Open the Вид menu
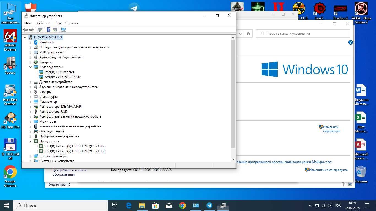Viewport: 376px width, 211px height. pos(58,23)
